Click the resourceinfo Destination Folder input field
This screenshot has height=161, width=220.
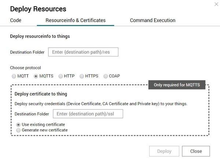tap(83, 52)
